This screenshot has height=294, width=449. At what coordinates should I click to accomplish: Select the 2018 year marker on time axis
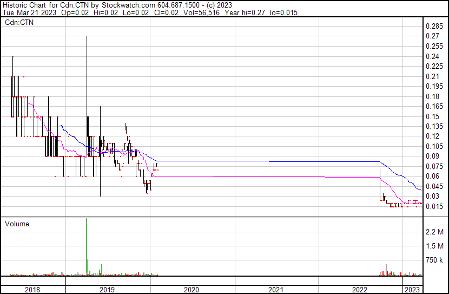[34, 289]
